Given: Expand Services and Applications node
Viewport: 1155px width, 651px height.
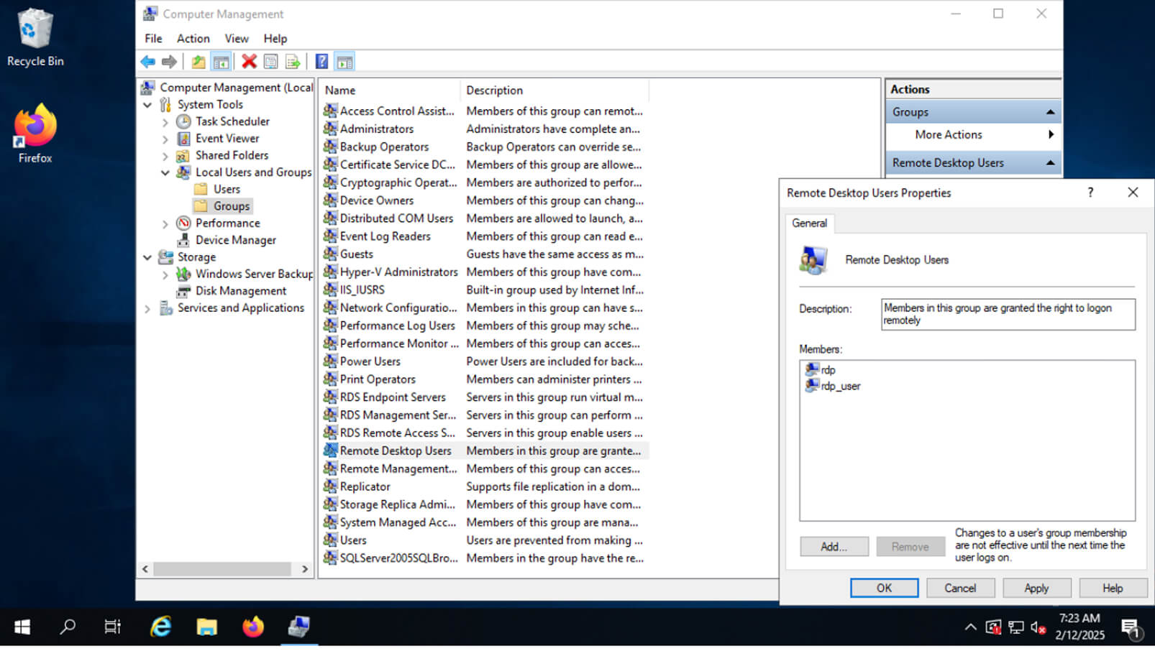Looking at the screenshot, I should (147, 309).
